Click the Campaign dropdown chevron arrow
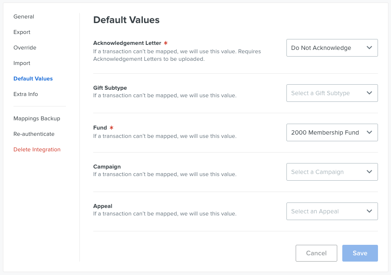 click(369, 172)
